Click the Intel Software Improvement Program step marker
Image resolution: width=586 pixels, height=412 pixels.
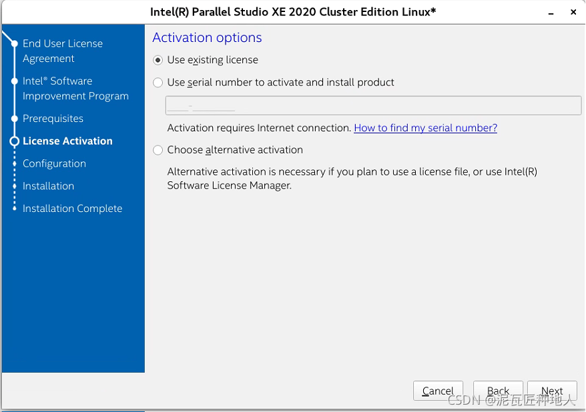point(15,81)
